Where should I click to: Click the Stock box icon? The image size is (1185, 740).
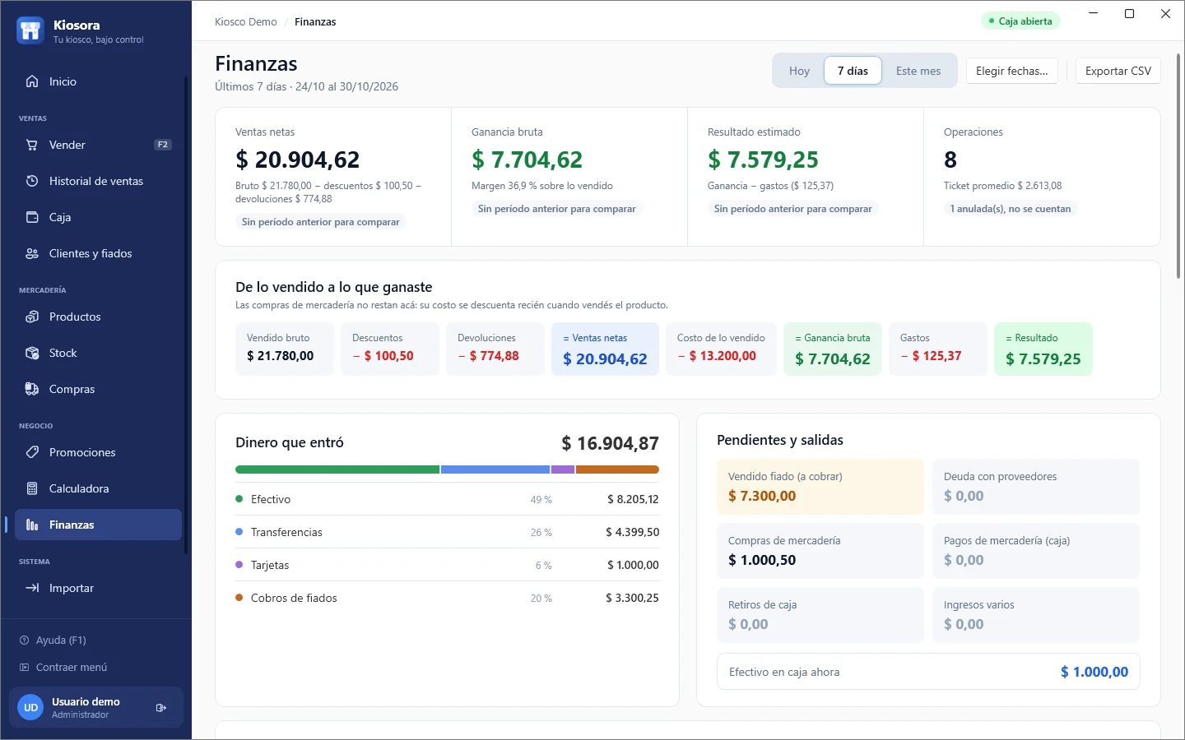32,353
